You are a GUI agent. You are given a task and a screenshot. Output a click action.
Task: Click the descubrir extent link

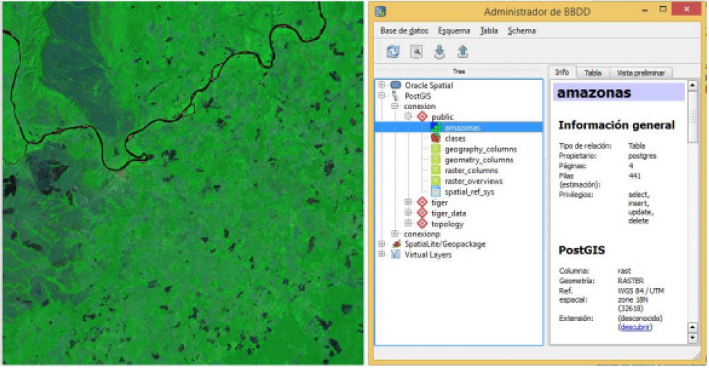(x=636, y=327)
